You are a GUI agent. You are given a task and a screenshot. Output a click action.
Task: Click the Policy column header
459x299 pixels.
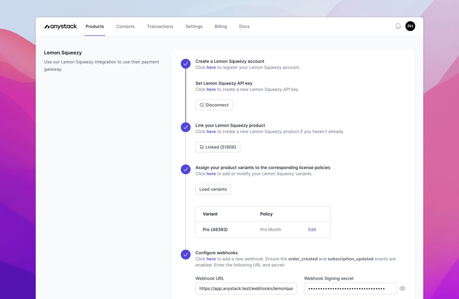point(266,214)
